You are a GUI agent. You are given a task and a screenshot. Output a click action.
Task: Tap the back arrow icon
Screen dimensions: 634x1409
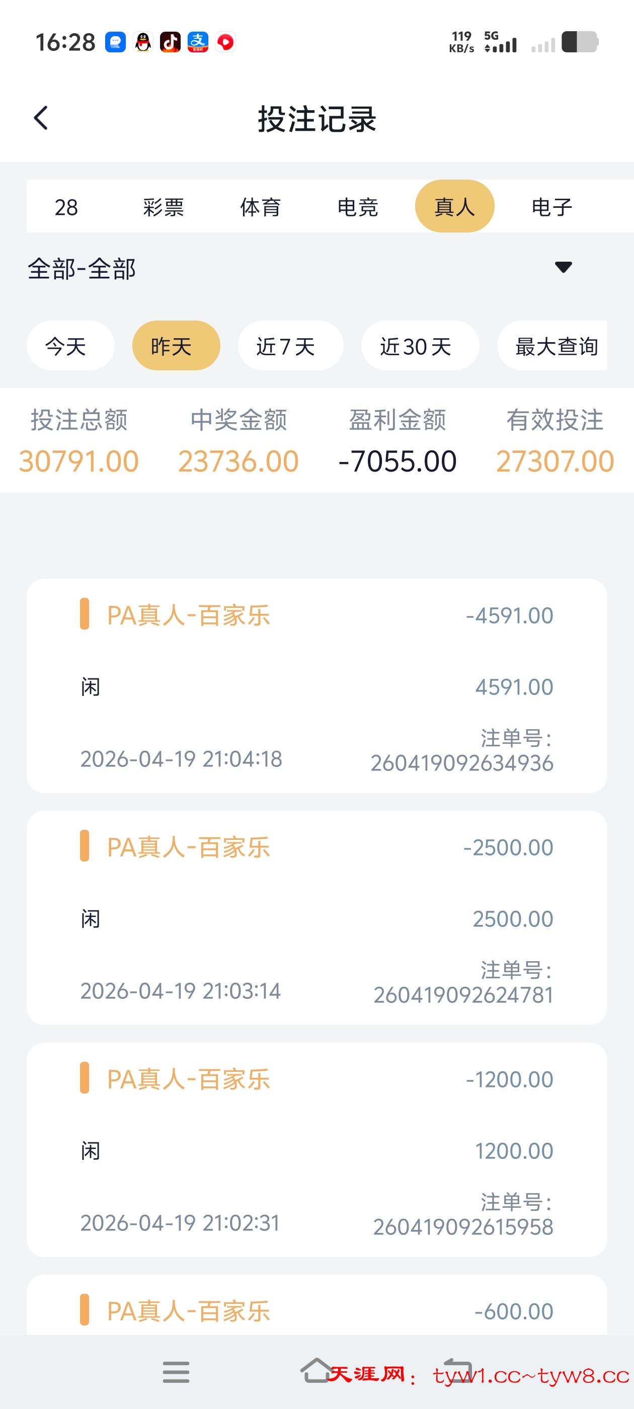(x=41, y=118)
